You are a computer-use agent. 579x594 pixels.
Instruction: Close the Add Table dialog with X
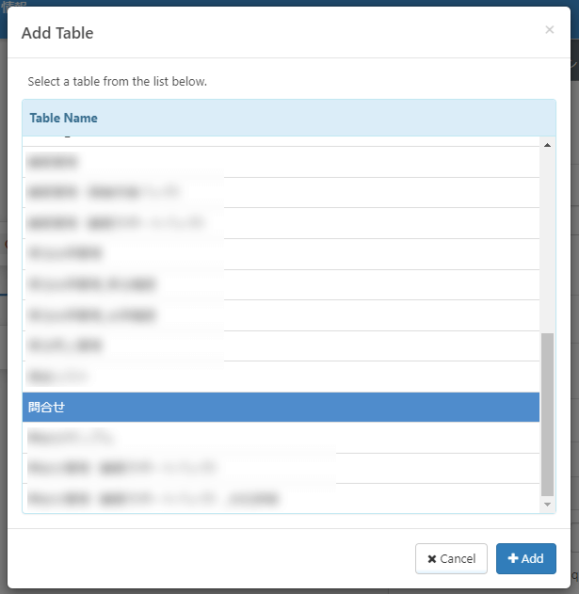pos(549,30)
